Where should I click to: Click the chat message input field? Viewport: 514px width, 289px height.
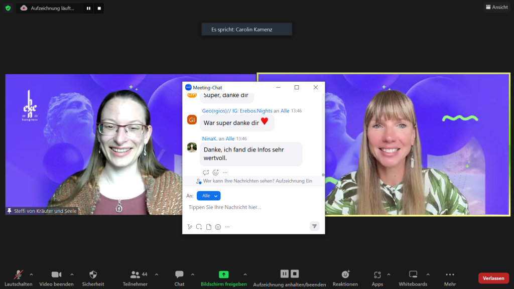pos(251,207)
